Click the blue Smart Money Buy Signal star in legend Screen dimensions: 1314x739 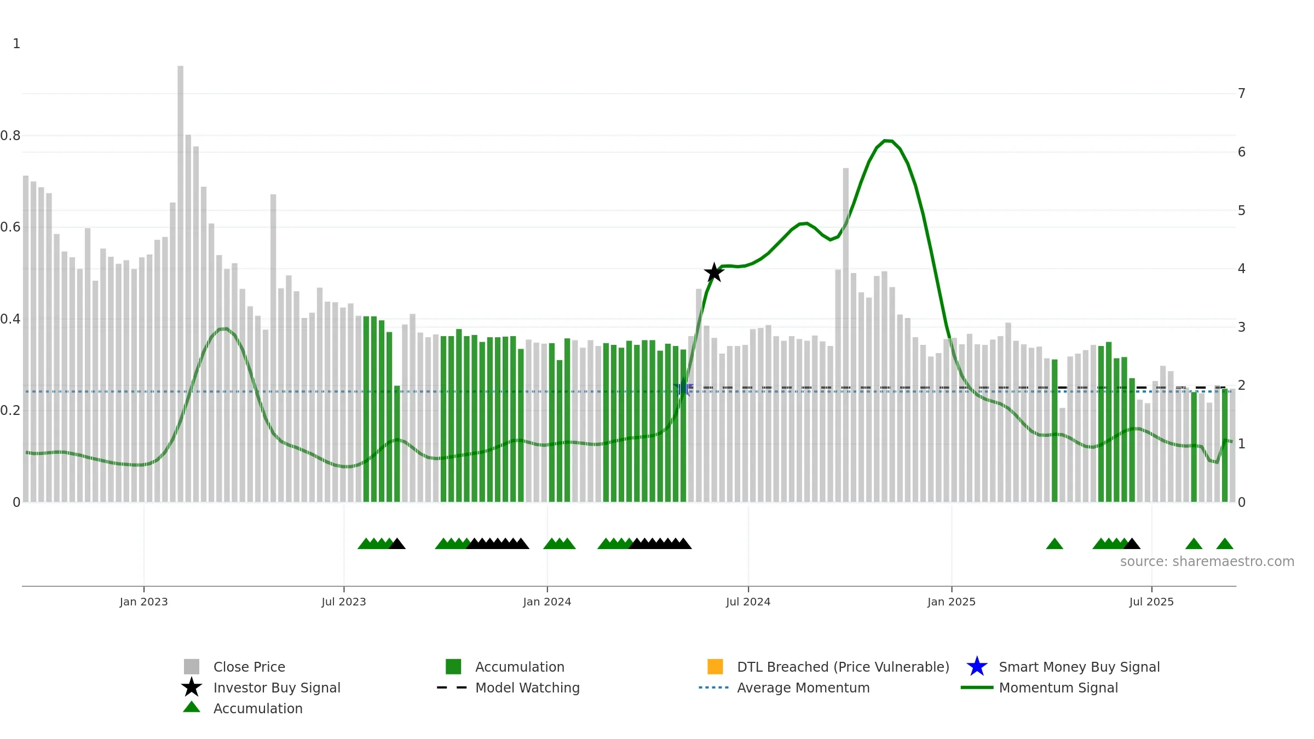click(x=977, y=666)
